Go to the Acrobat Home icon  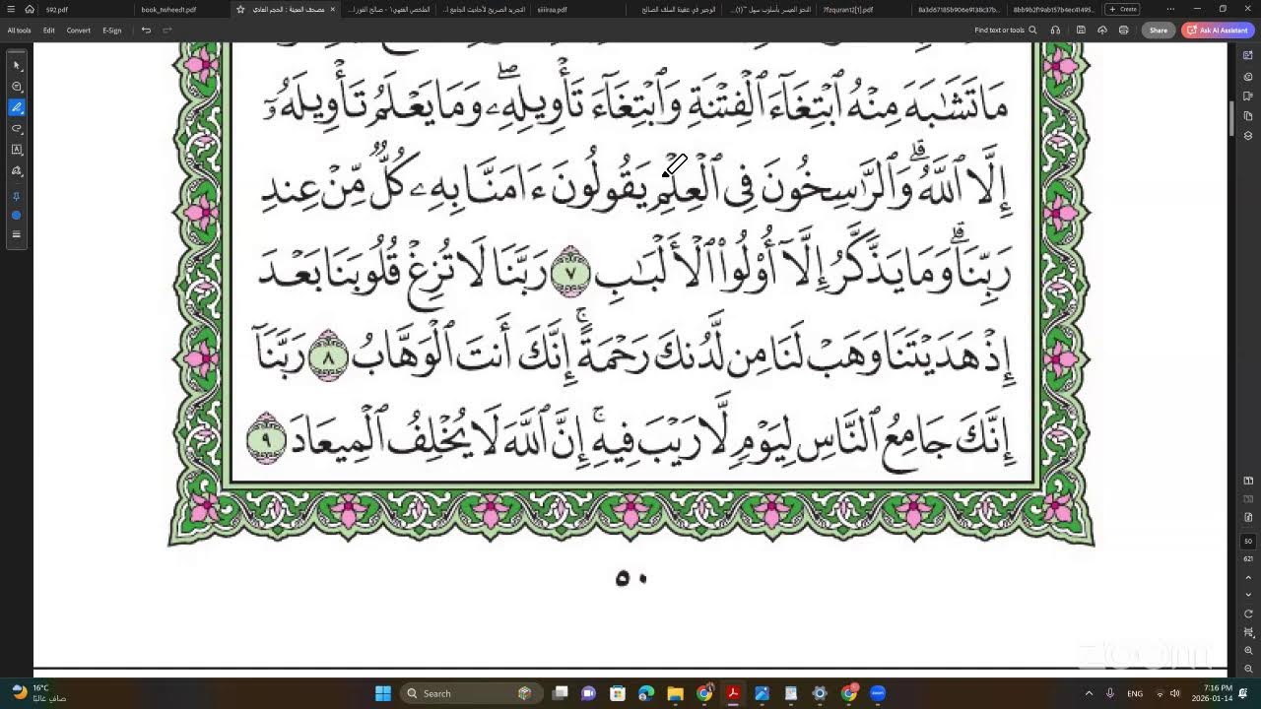[30, 9]
